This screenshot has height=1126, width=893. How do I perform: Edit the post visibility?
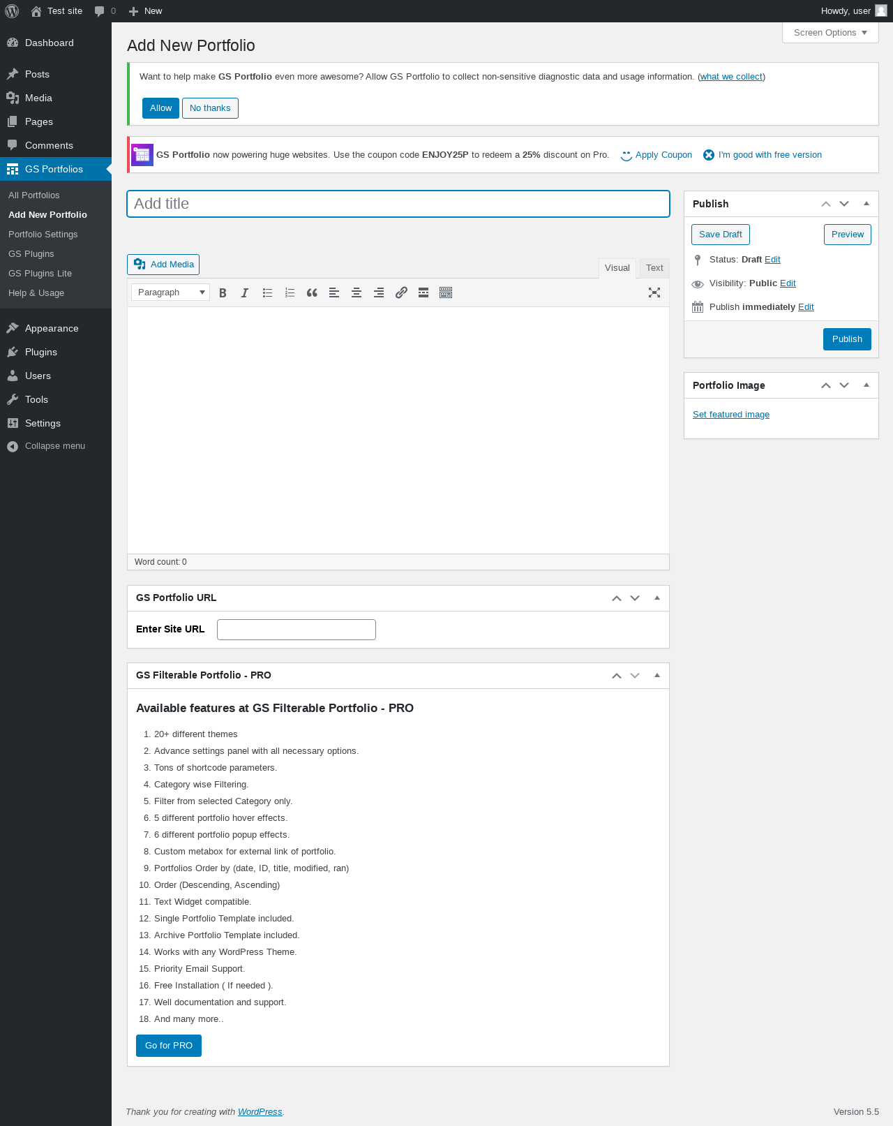(x=788, y=283)
